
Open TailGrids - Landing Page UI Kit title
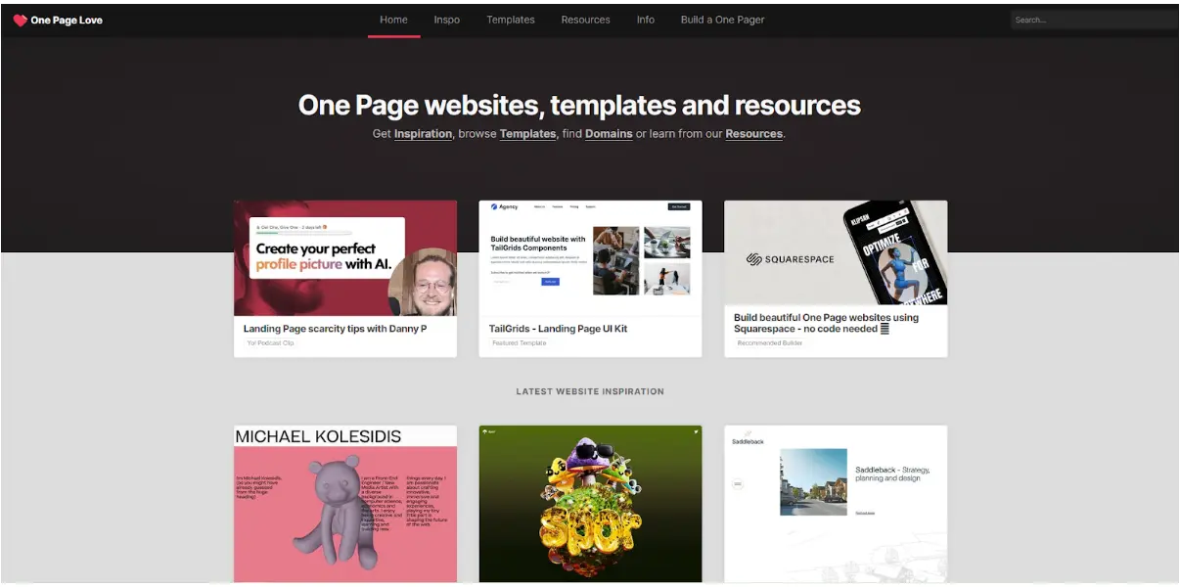(x=558, y=329)
